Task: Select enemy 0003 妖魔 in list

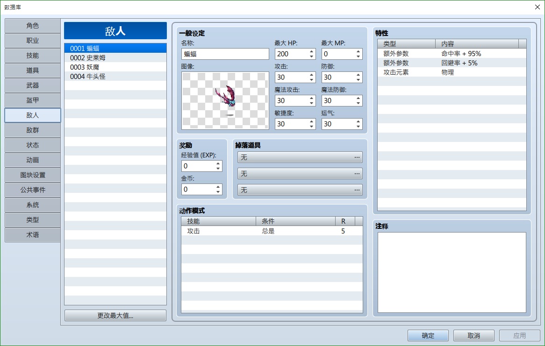Action: coord(115,67)
